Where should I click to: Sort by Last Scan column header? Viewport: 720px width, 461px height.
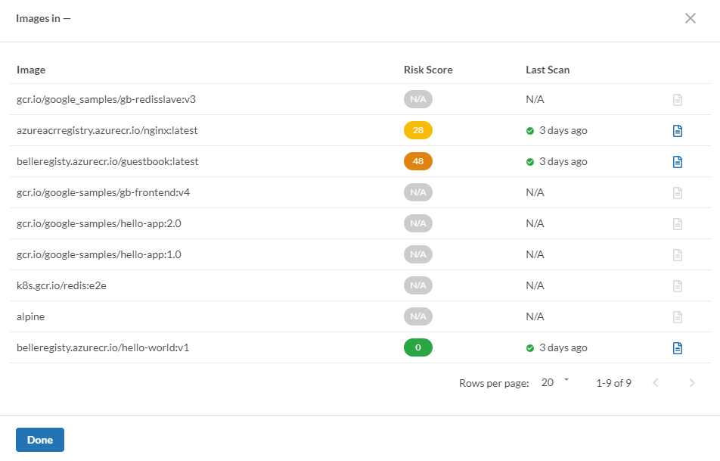tap(548, 70)
